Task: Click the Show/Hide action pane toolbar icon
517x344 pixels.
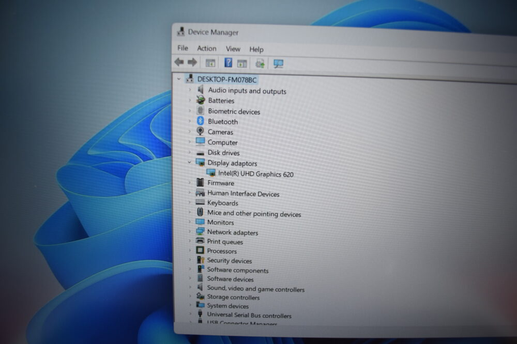Action: [x=242, y=63]
